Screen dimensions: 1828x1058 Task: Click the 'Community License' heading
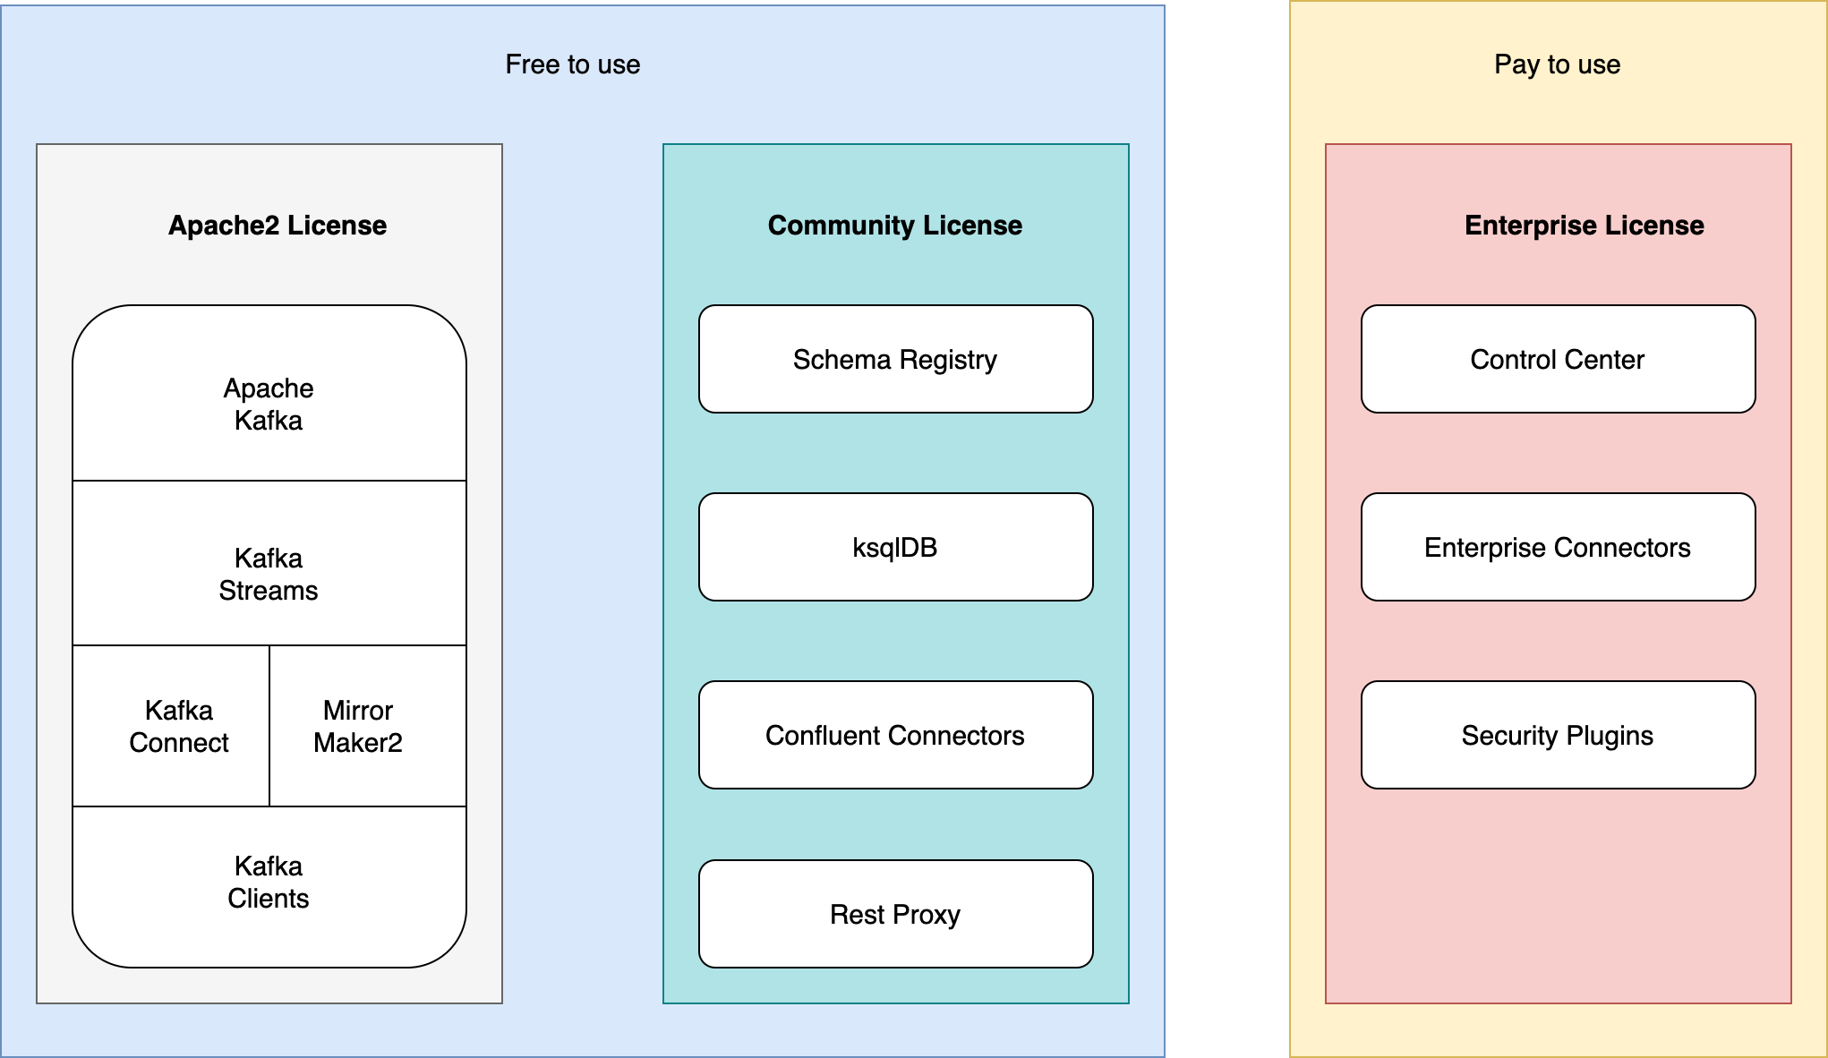point(895,226)
